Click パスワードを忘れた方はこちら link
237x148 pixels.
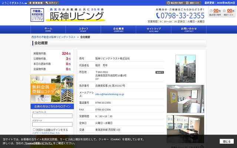[x=46, y=133]
